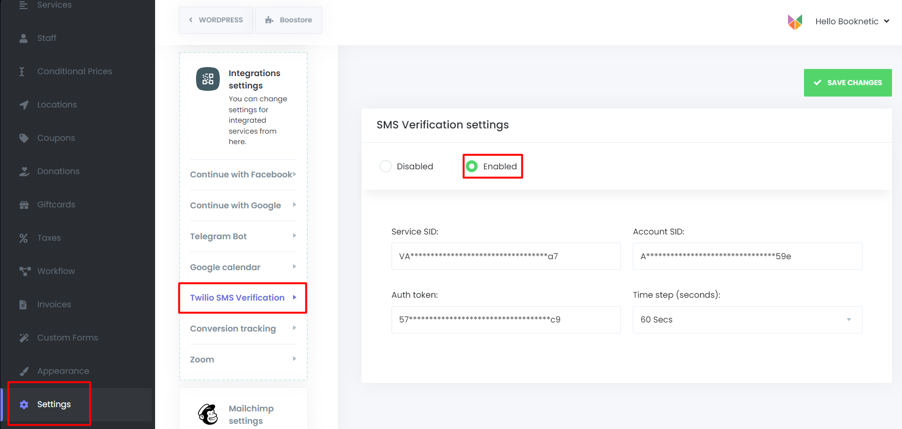Click the Staff sidebar icon
902x429 pixels.
point(24,38)
